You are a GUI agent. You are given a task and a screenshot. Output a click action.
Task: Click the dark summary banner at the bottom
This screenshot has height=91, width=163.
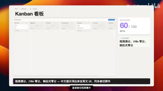[x=81, y=81]
